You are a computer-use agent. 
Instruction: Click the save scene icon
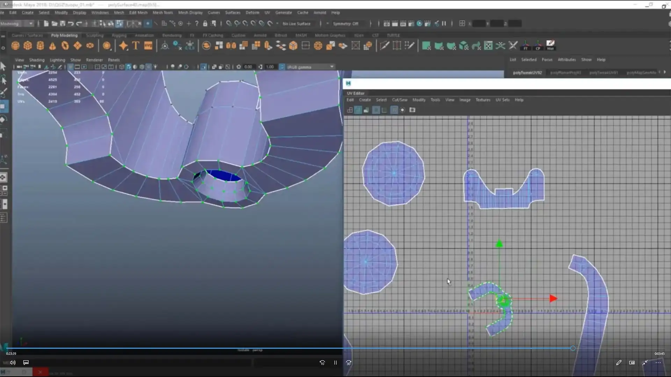pos(63,23)
